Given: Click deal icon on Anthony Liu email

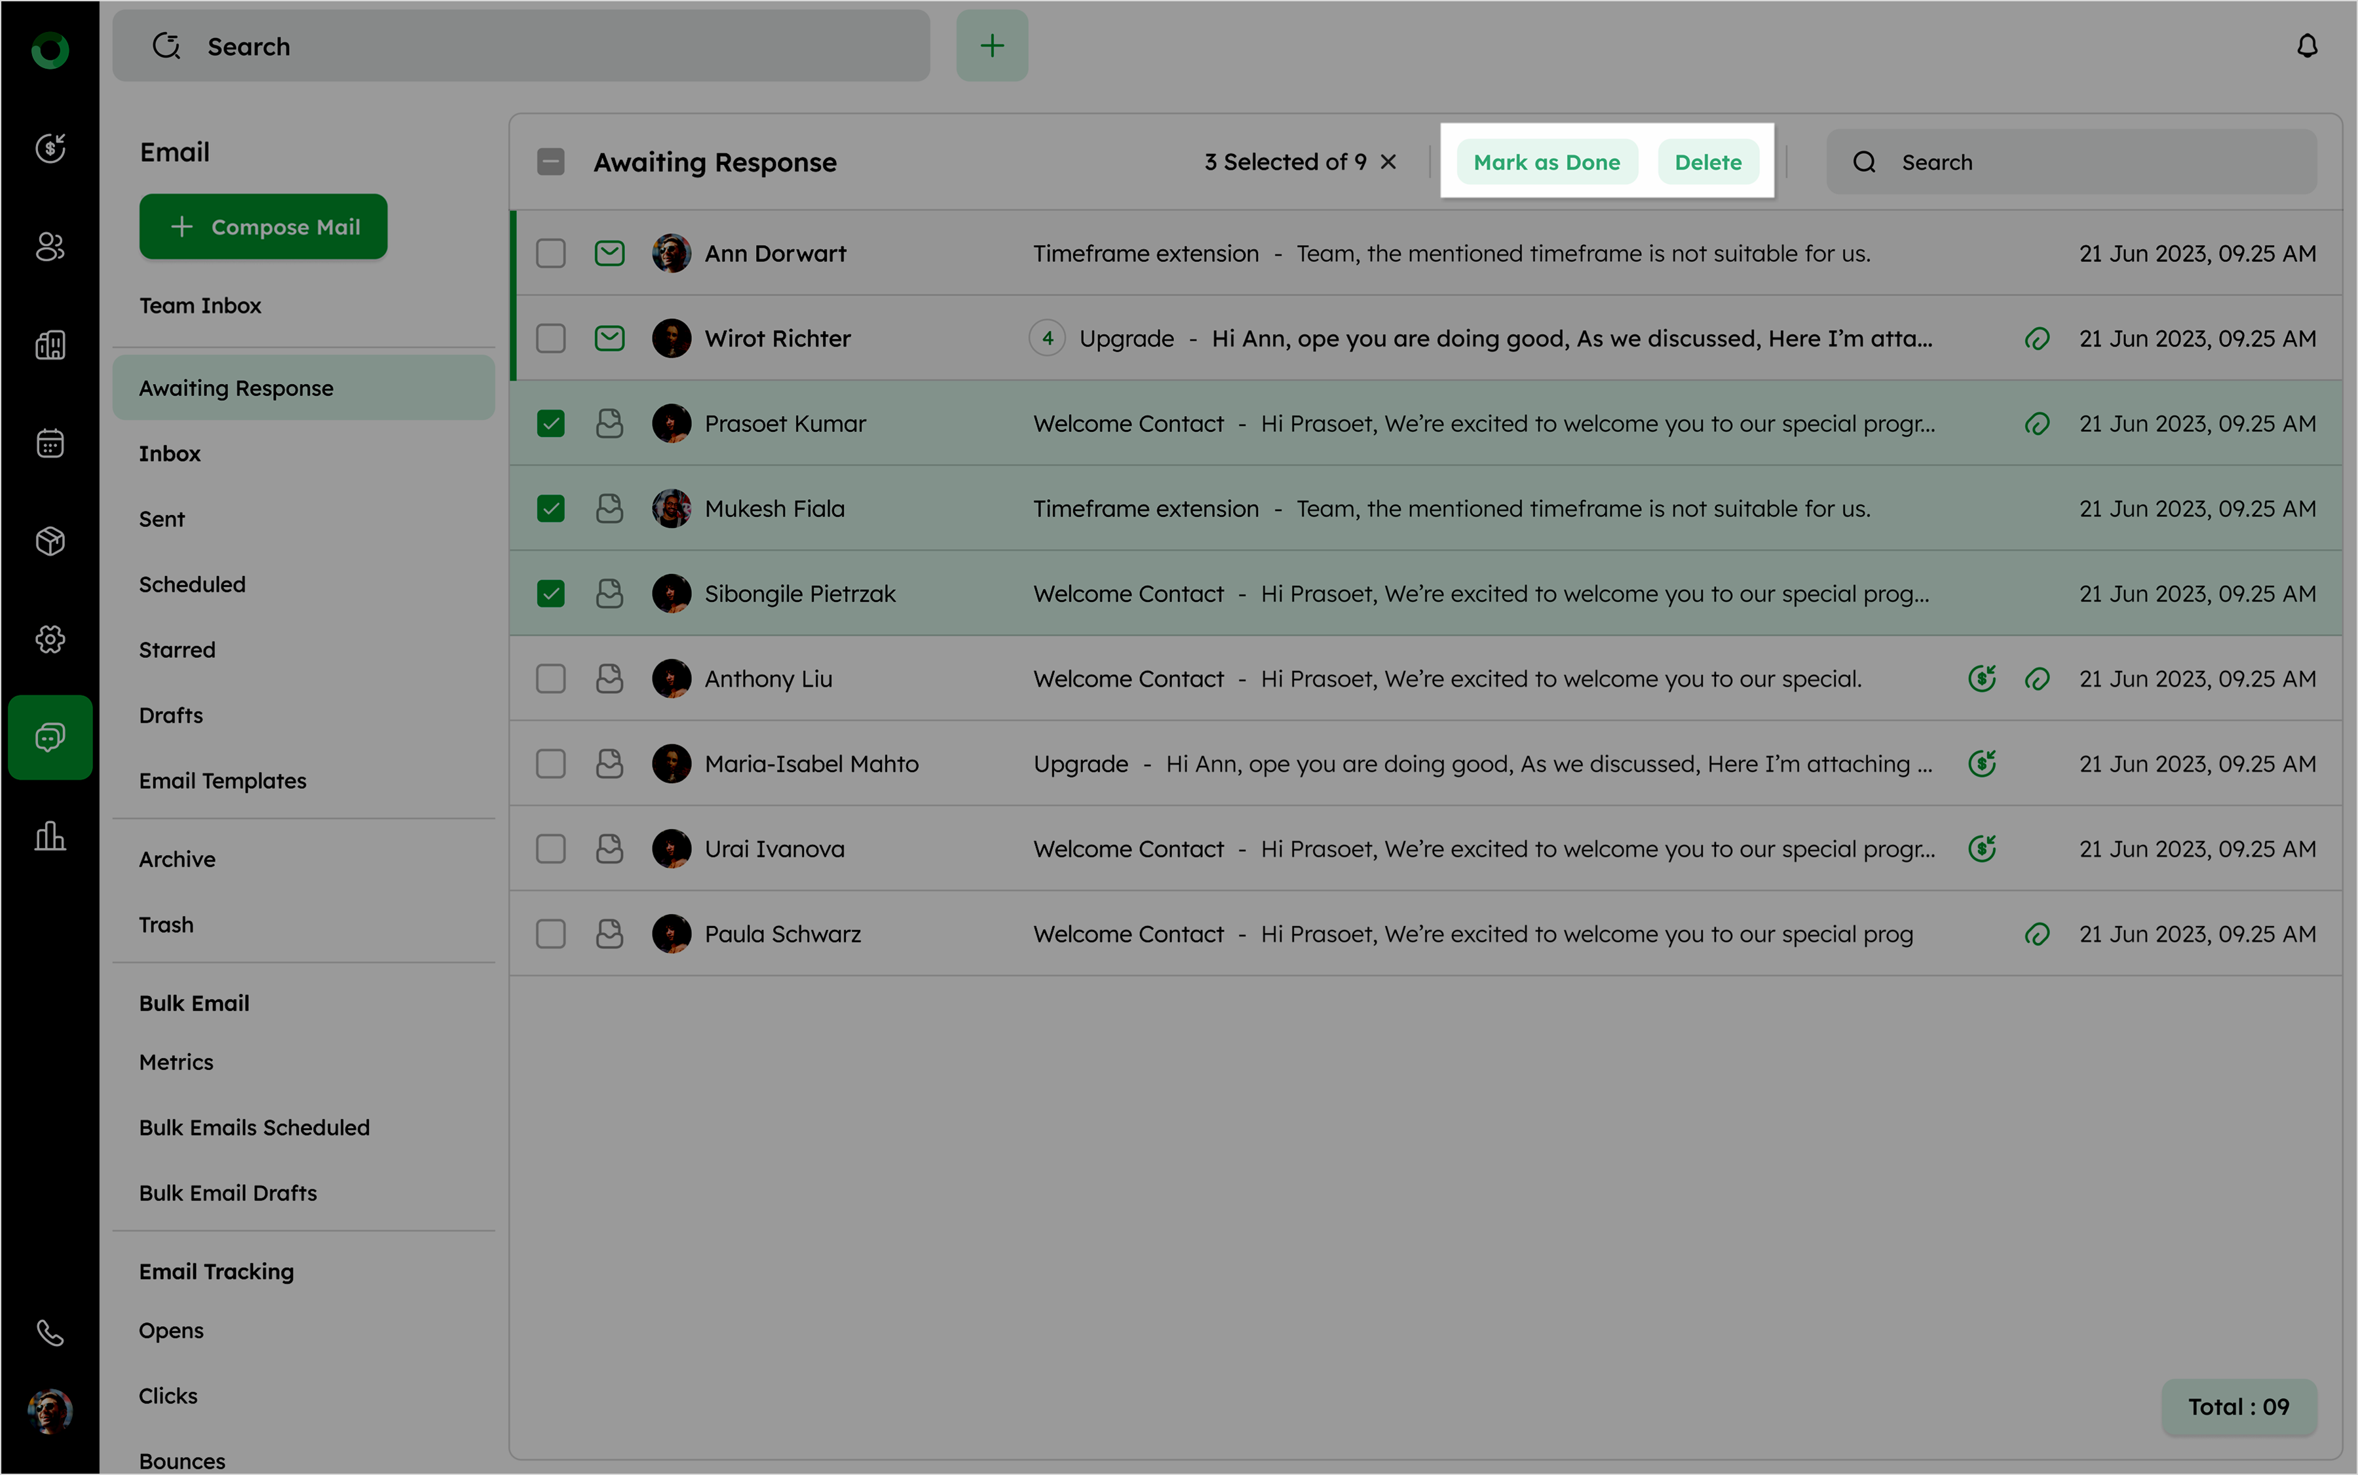Looking at the screenshot, I should [1981, 678].
